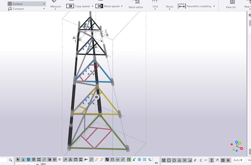Click the Move special icon
The image size is (251, 165).
pos(99,6)
